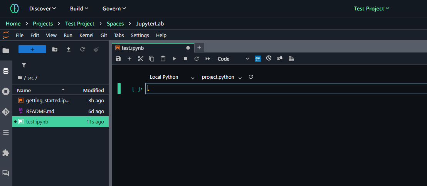This screenshot has height=186, width=427.
Task: Cut the selected cell with scissors icon
Action: (x=141, y=59)
